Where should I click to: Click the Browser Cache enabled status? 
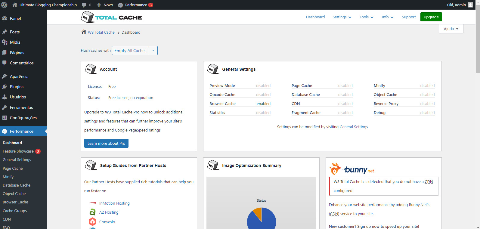[x=264, y=104]
